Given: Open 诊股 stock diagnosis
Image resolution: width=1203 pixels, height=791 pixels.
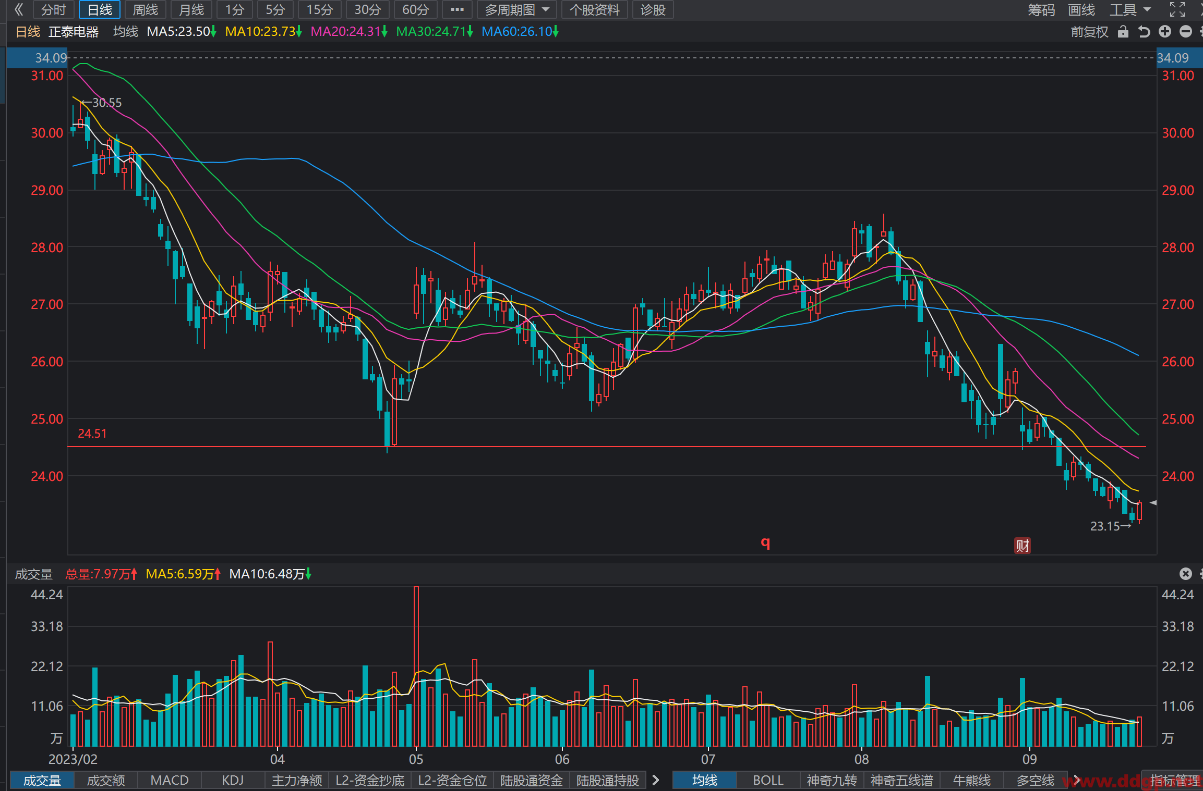Looking at the screenshot, I should pyautogui.click(x=653, y=9).
